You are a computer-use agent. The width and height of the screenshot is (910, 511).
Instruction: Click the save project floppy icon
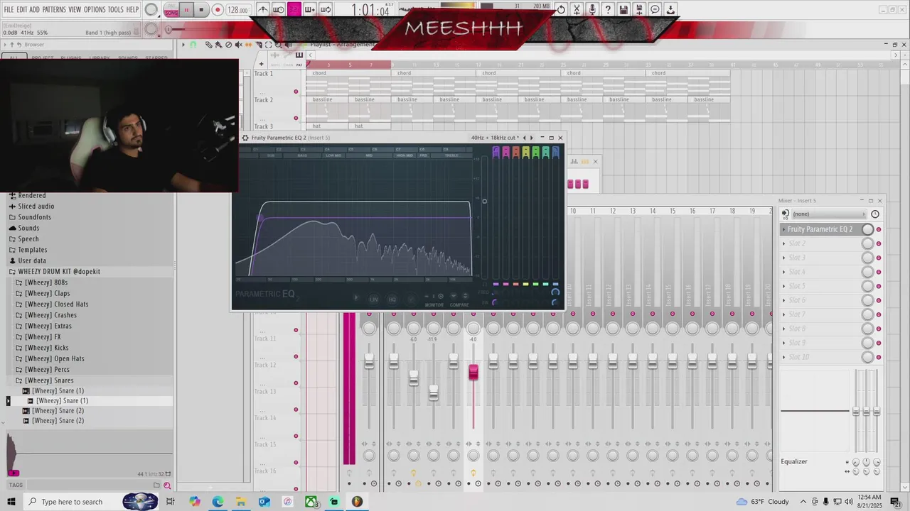click(x=623, y=9)
